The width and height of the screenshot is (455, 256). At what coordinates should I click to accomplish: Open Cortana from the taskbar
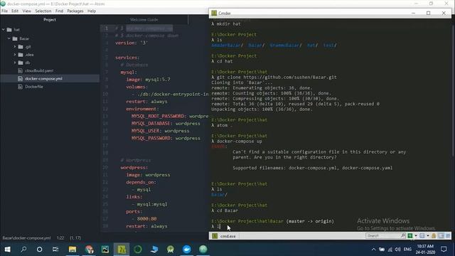pyautogui.click(x=40, y=249)
